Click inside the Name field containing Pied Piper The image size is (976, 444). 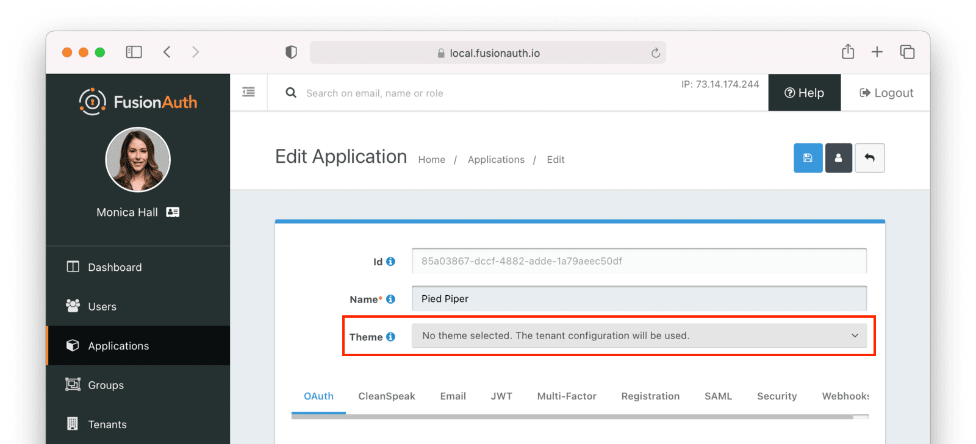pos(610,298)
